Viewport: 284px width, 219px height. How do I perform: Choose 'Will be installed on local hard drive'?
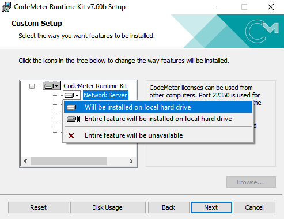click(158, 107)
